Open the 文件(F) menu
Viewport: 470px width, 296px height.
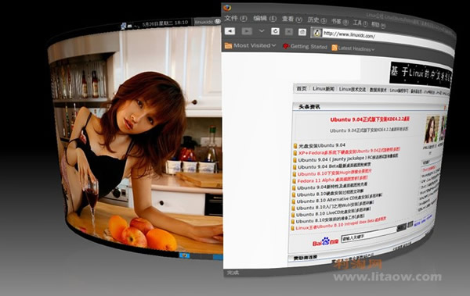(236, 18)
